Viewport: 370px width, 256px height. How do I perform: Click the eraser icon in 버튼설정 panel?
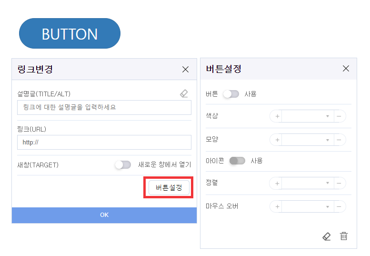click(327, 236)
